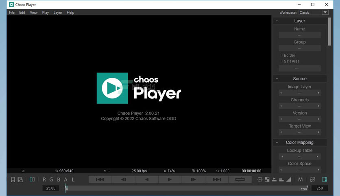Image resolution: width=340 pixels, height=196 pixels.
Task: Step forward one frame
Action: click(x=193, y=179)
